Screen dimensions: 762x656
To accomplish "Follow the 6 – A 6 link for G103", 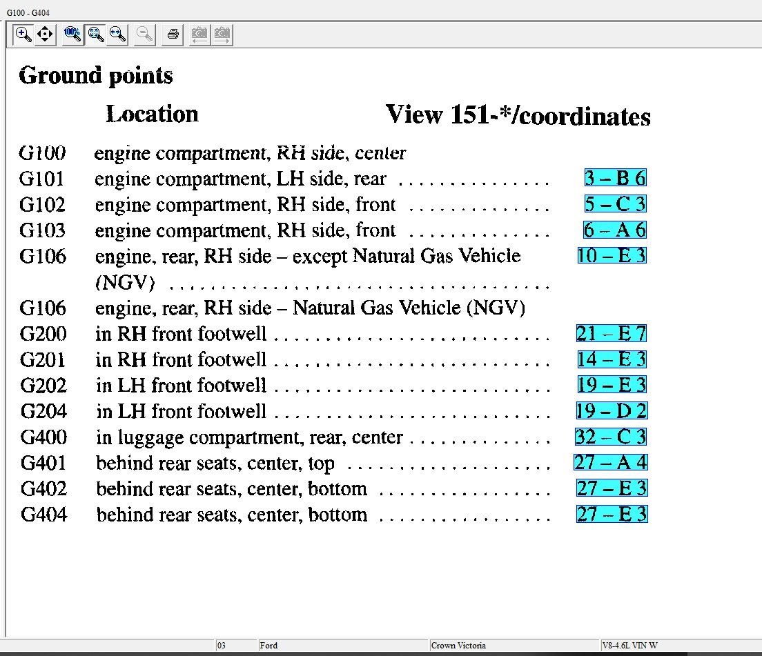I will point(615,230).
